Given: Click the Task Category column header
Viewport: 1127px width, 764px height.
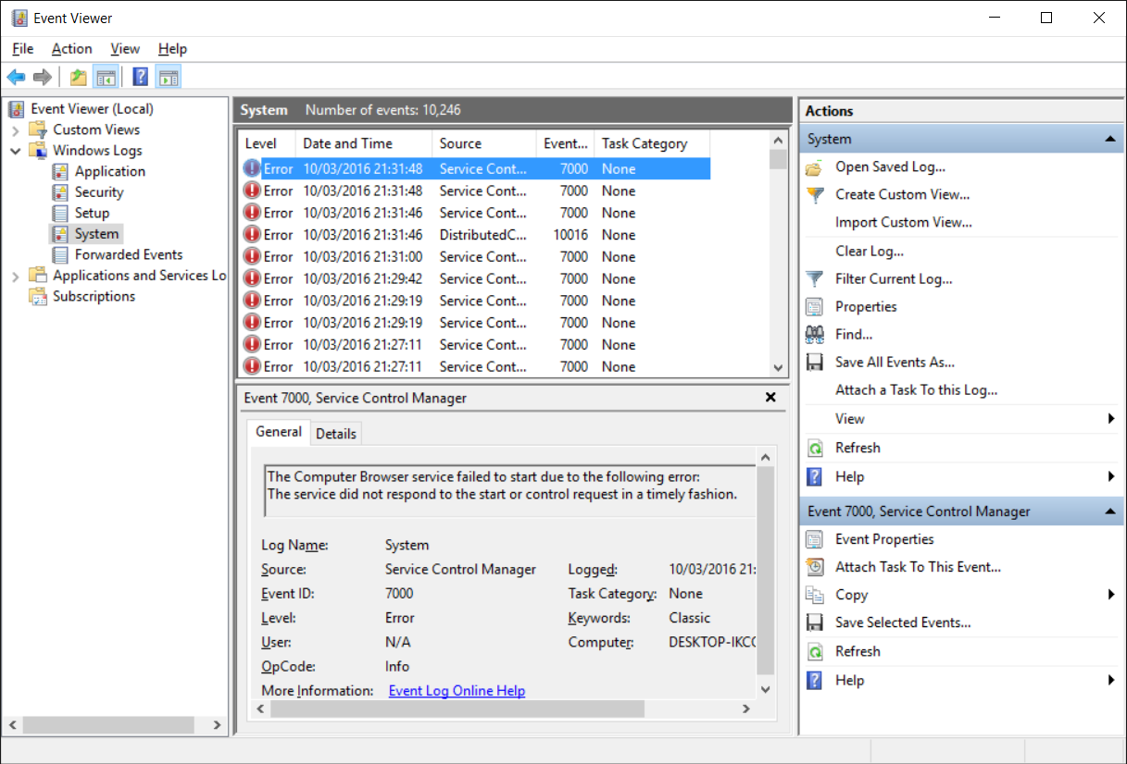Looking at the screenshot, I should (652, 143).
